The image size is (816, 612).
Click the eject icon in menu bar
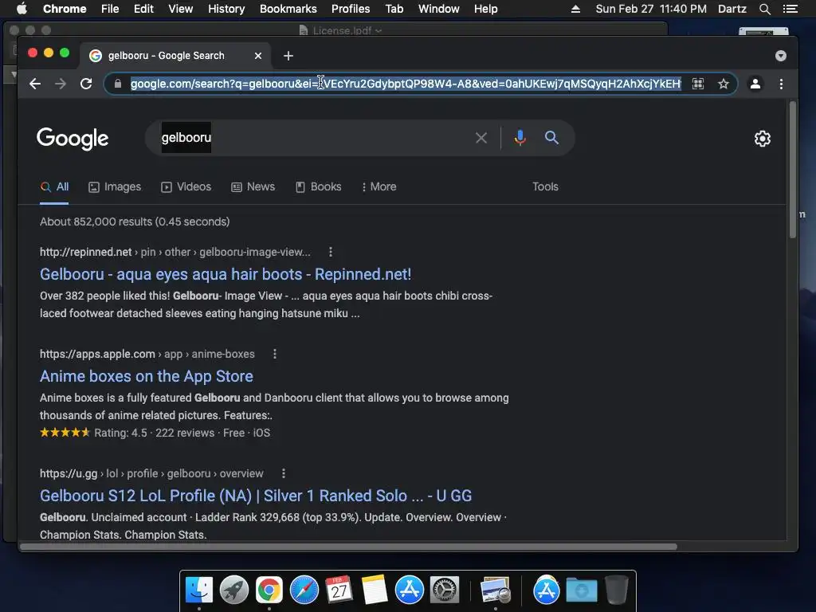[x=575, y=9]
